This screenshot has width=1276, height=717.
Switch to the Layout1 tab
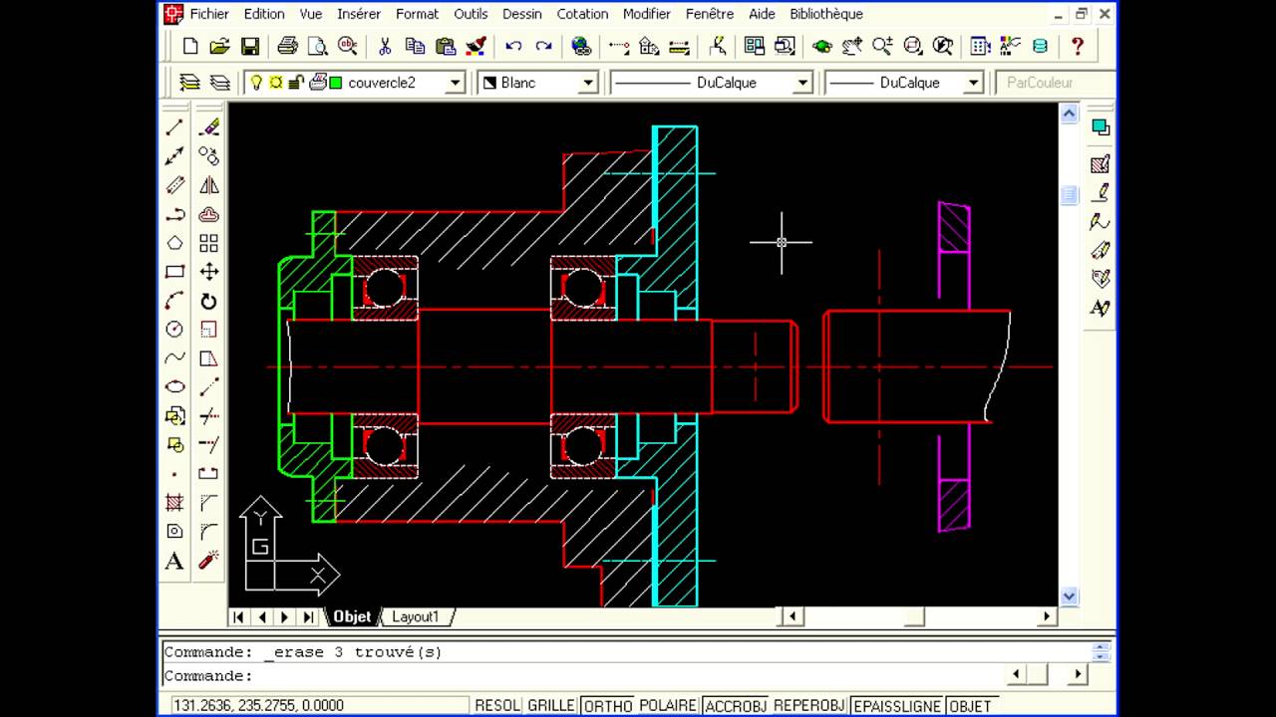coord(415,616)
